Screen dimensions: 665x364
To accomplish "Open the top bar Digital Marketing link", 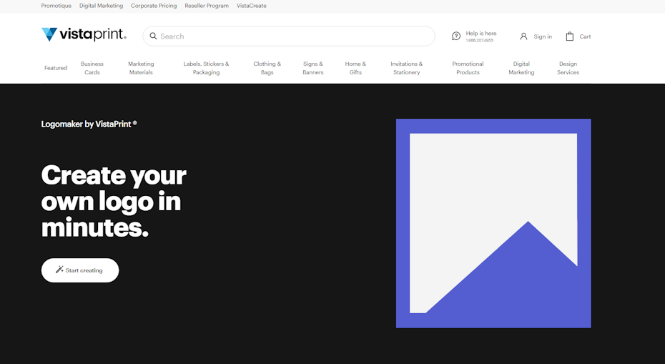I will click(101, 6).
